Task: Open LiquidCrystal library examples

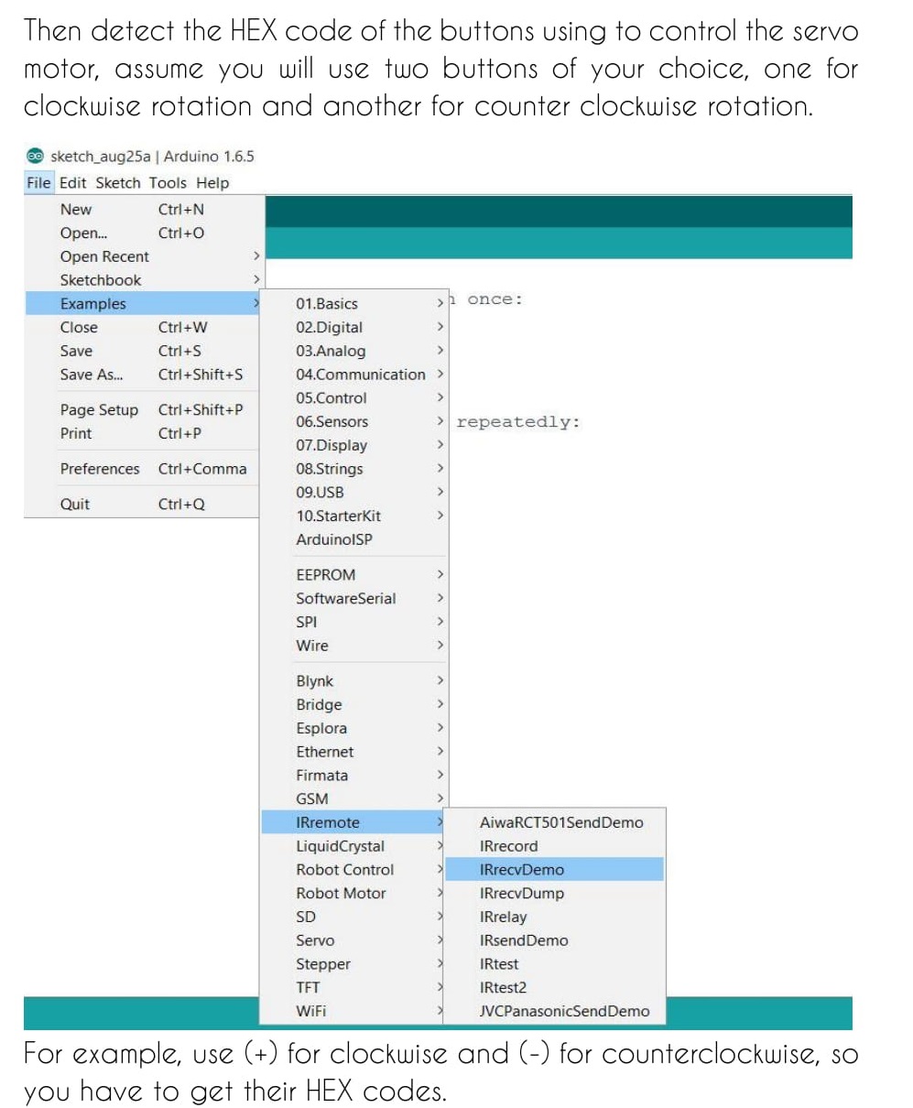Action: [x=354, y=846]
